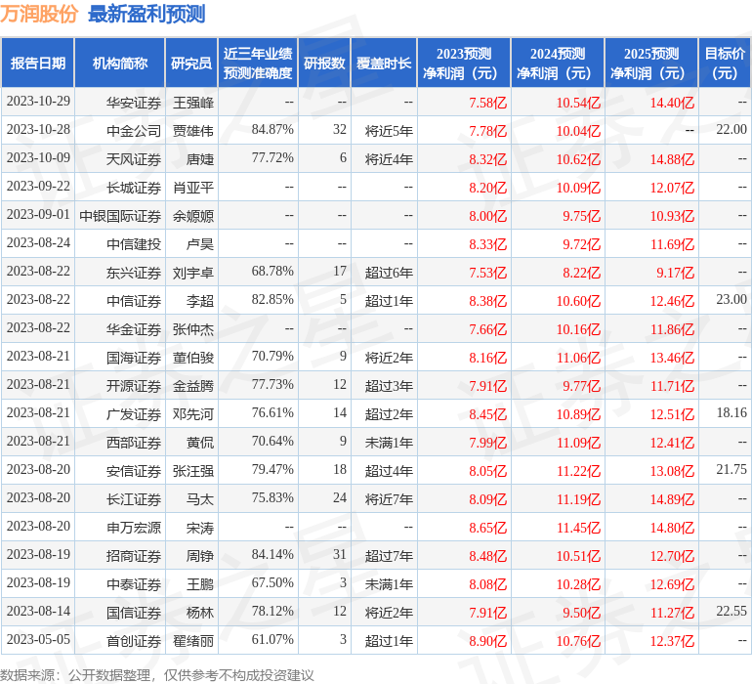Select the 8.90亿 profit forecast

tap(487, 641)
